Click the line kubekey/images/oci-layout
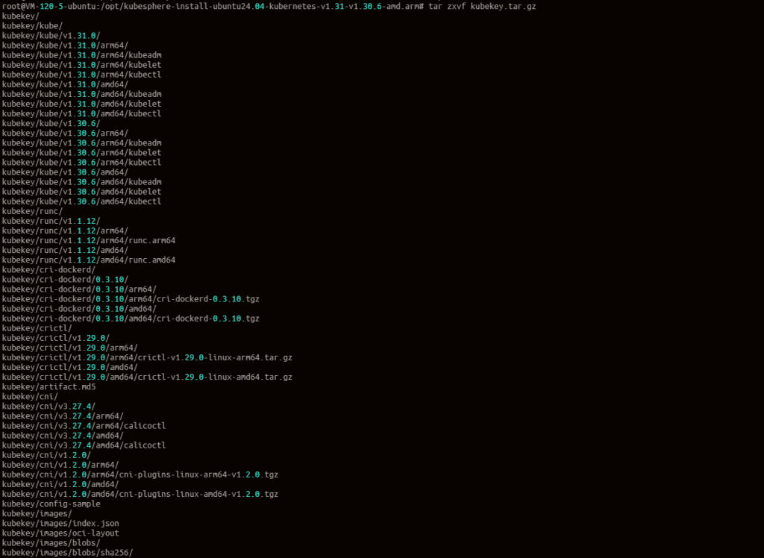The width and height of the screenshot is (764, 558). (60, 533)
